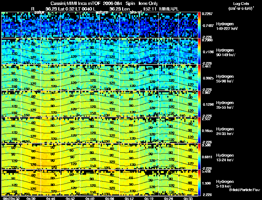Click the B-field Particle Flow caption
Screen dimensions: 262x200
245,190
